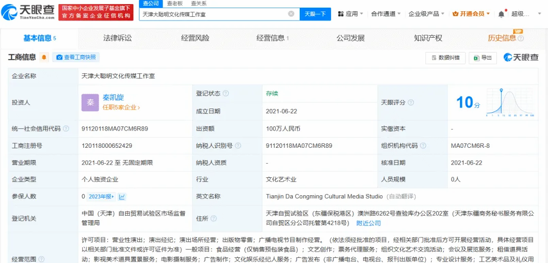548x263 pixels.
Task: Click the help icon next to 住所
Action: click(213, 219)
